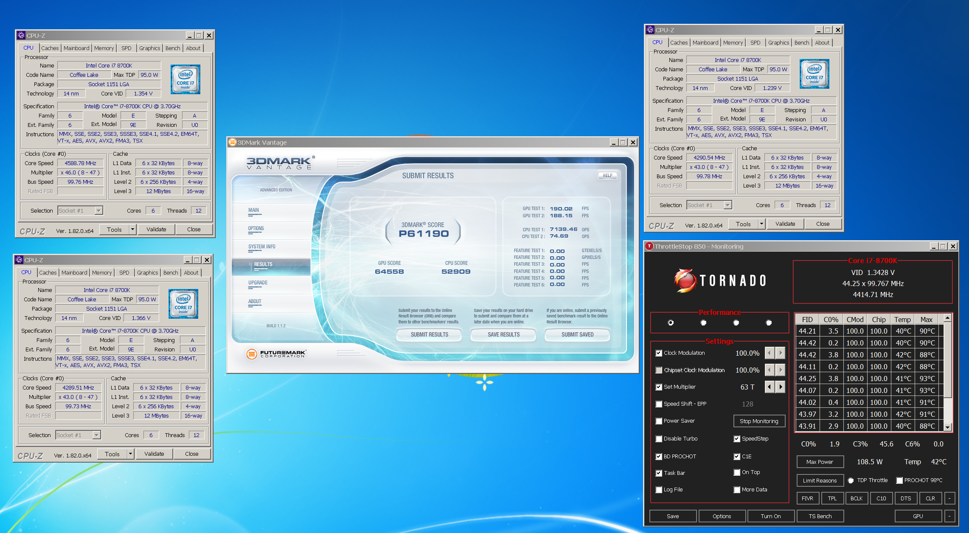Open Tools dropdown arrow in top-left CPU-Z
This screenshot has height=533, width=969.
[132, 230]
